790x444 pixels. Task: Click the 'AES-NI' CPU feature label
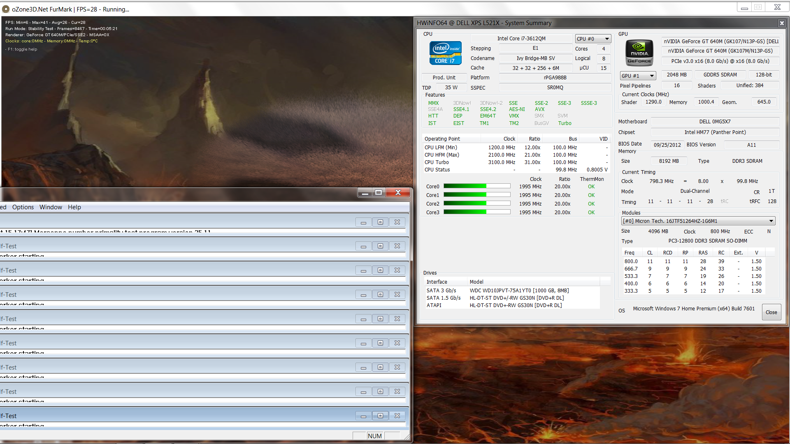[x=517, y=109]
